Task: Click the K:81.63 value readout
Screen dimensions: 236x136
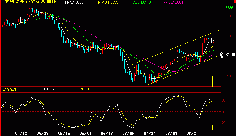Action: (x=50, y=89)
